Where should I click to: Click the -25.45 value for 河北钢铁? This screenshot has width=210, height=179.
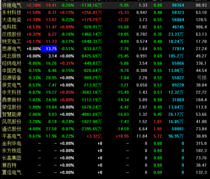[x=122, y=56]
